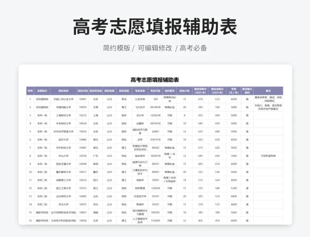Screen dimensions: 310x237
Task: Select the 2024 score cell '612'
Action: pyautogui.click(x=217, y=99)
